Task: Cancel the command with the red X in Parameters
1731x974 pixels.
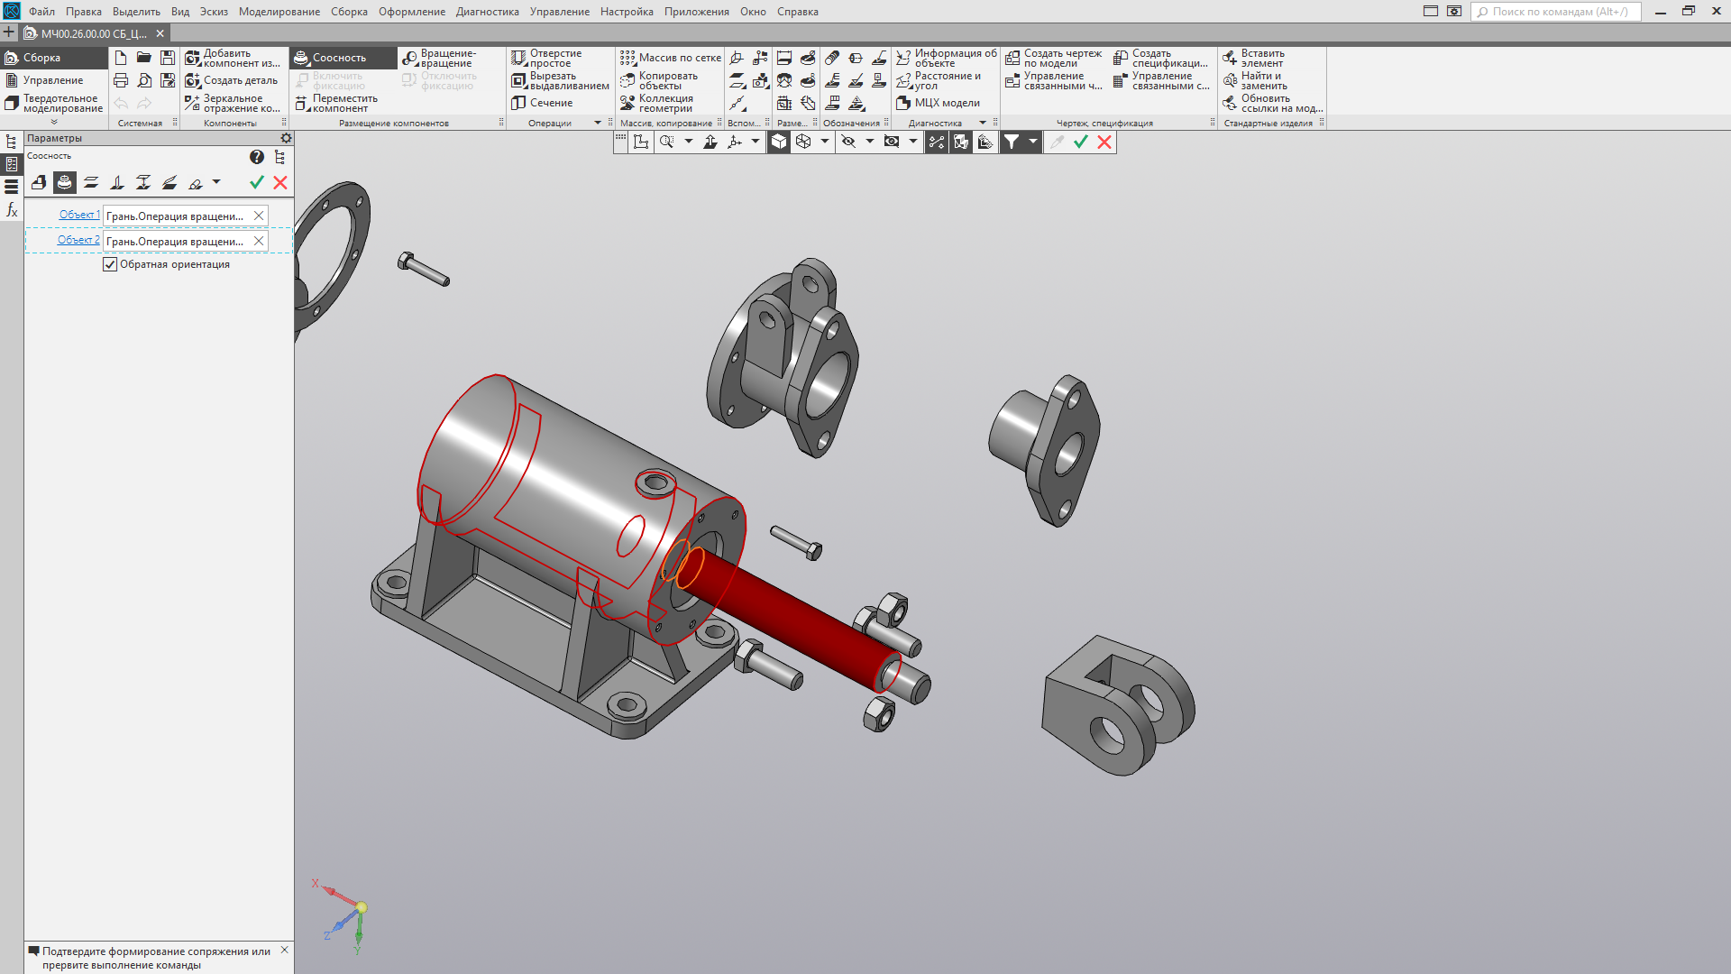Action: (x=280, y=183)
